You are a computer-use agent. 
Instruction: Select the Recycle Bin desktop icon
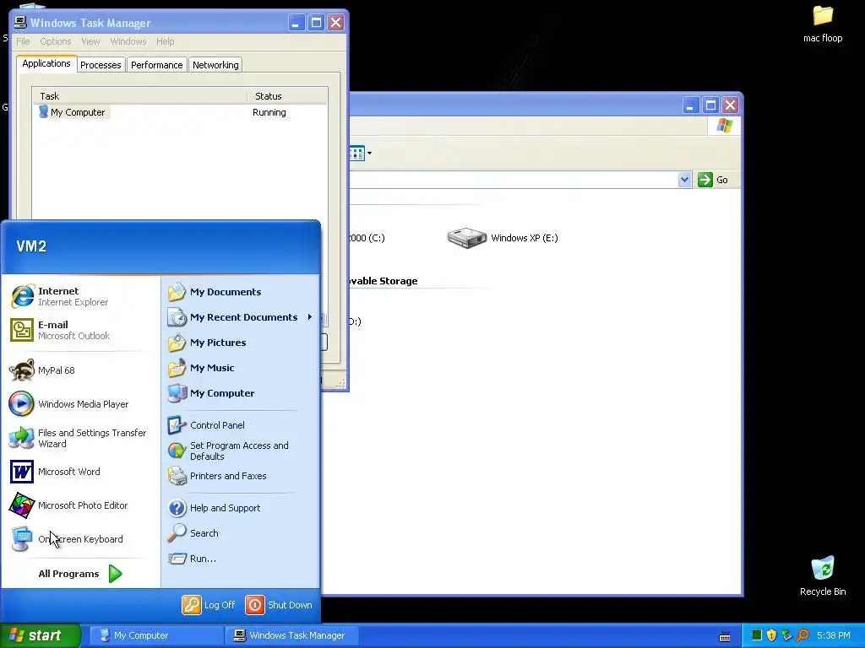coord(823,575)
